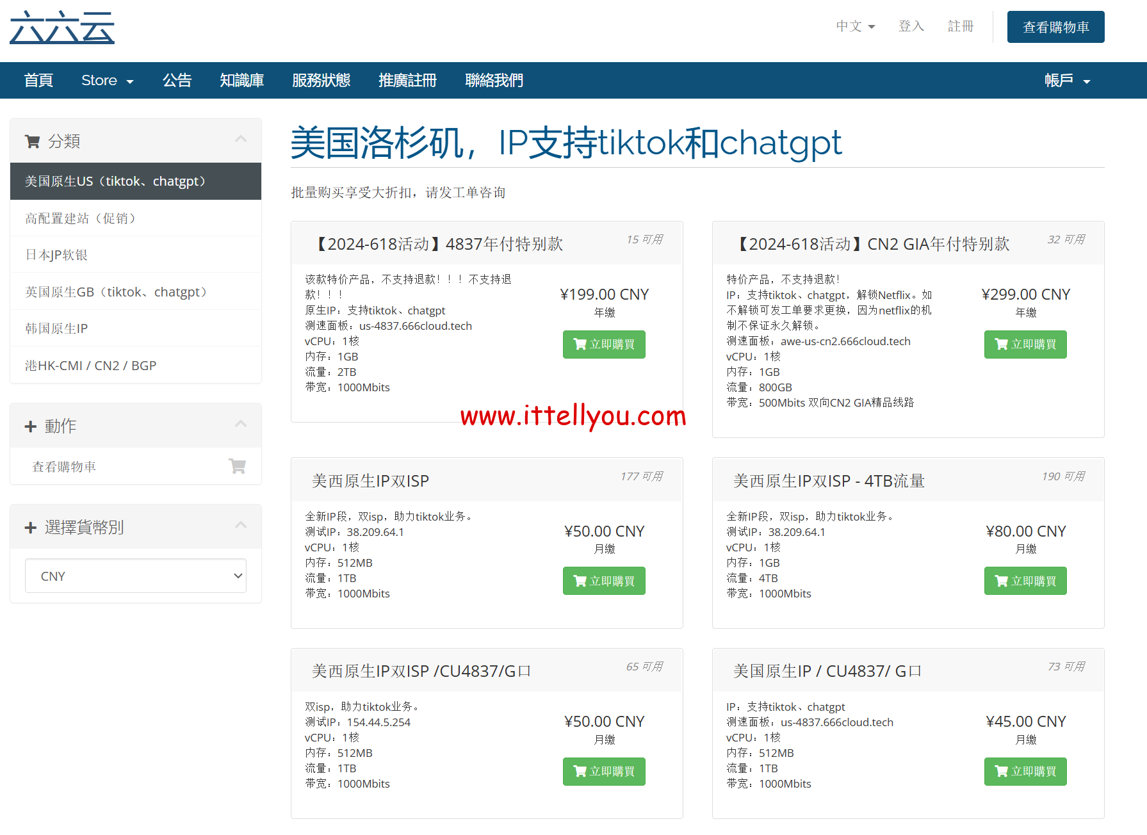1147x835 pixels.
Task: Select the 日本JP软银 category
Action: 56,255
